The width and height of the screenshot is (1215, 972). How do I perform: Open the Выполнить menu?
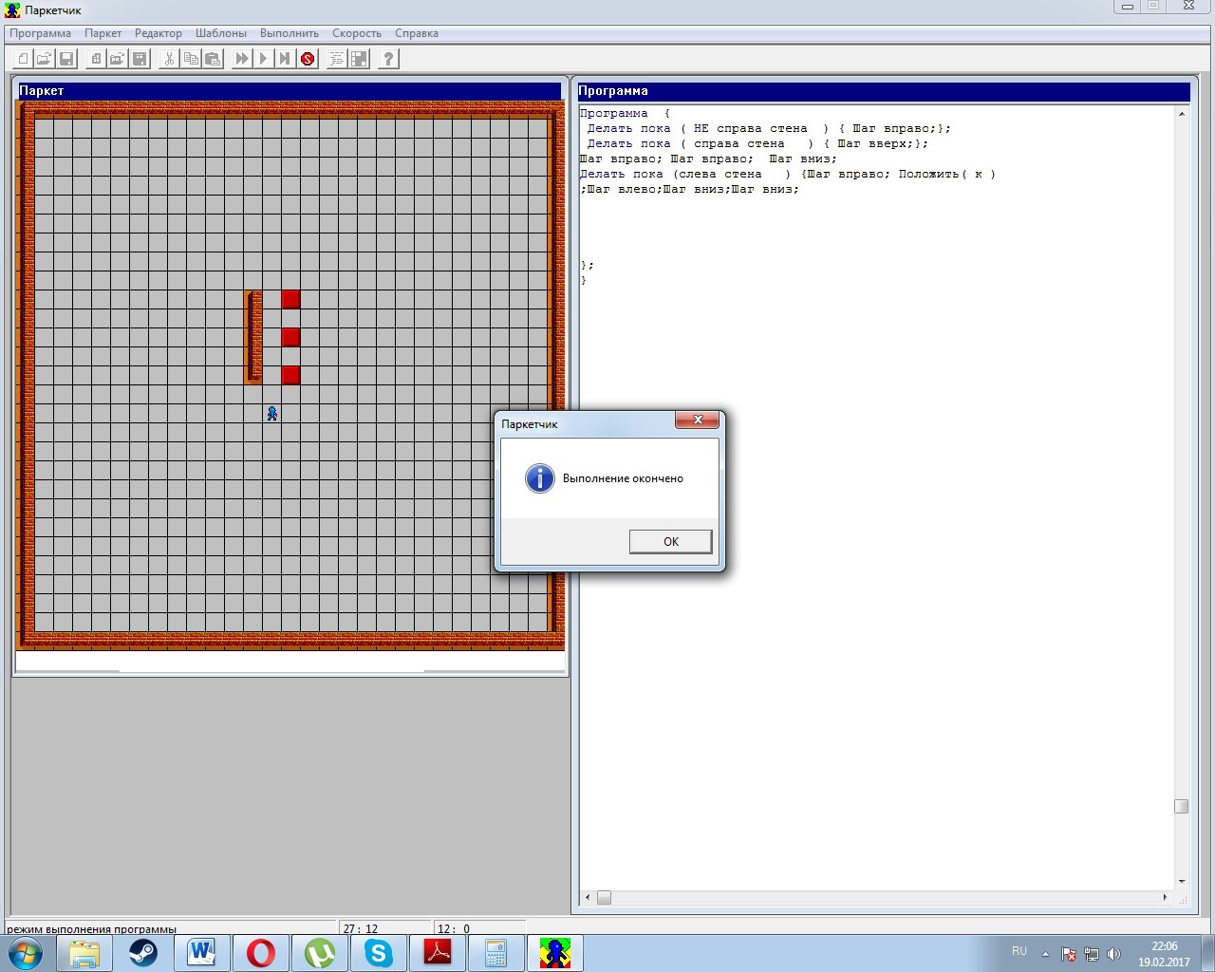(290, 33)
